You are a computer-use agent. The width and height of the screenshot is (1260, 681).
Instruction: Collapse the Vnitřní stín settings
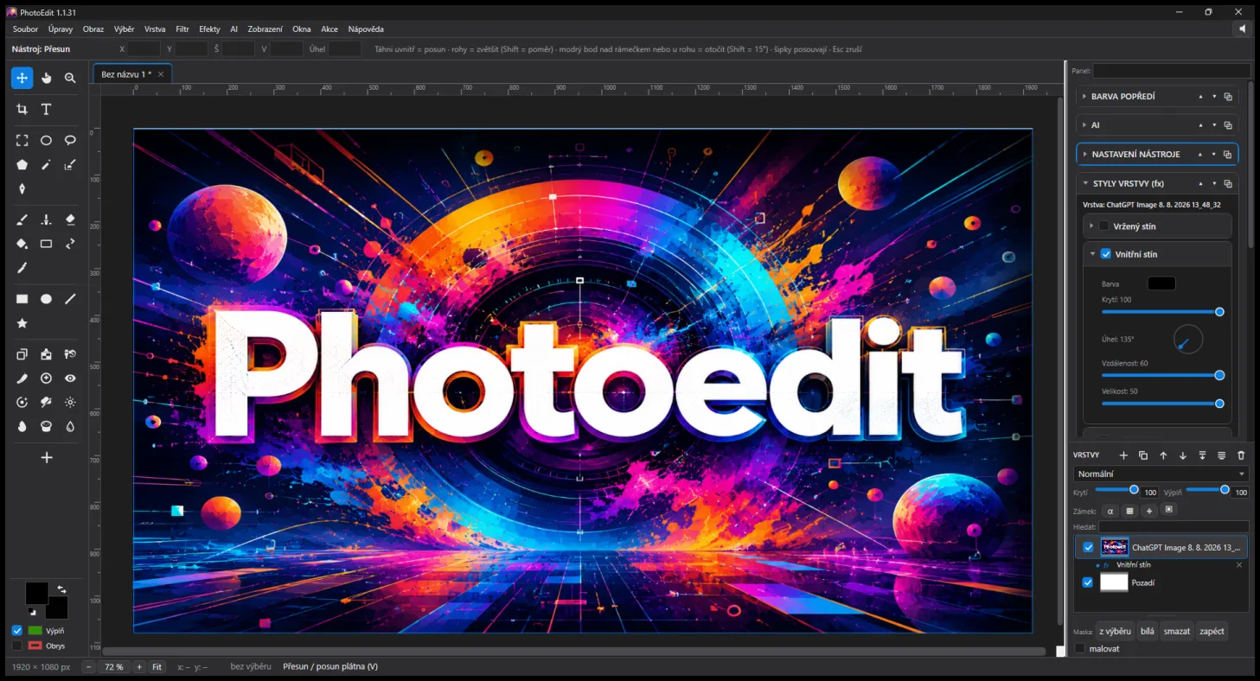(1092, 254)
